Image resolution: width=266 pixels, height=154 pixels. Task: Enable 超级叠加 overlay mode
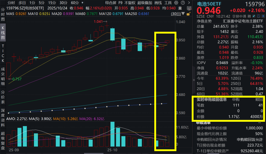coord(145,3)
